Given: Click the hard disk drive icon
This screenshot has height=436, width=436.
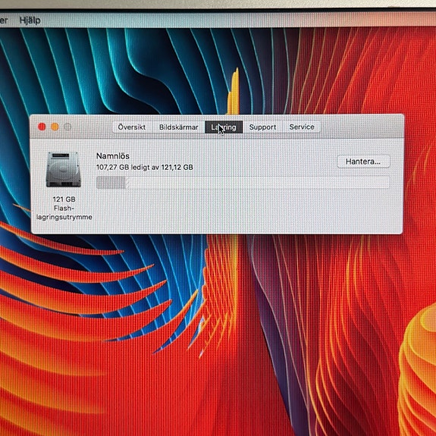Looking at the screenshot, I should point(64,169).
